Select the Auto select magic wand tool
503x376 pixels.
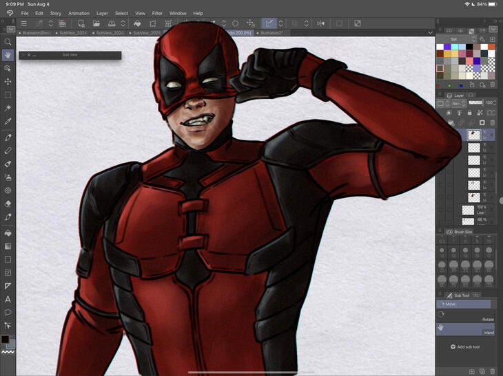point(8,108)
